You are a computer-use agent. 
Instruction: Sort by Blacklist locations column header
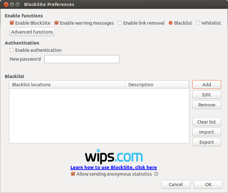click(x=67, y=84)
